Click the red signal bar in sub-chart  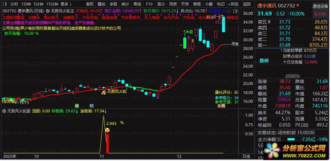point(107,144)
